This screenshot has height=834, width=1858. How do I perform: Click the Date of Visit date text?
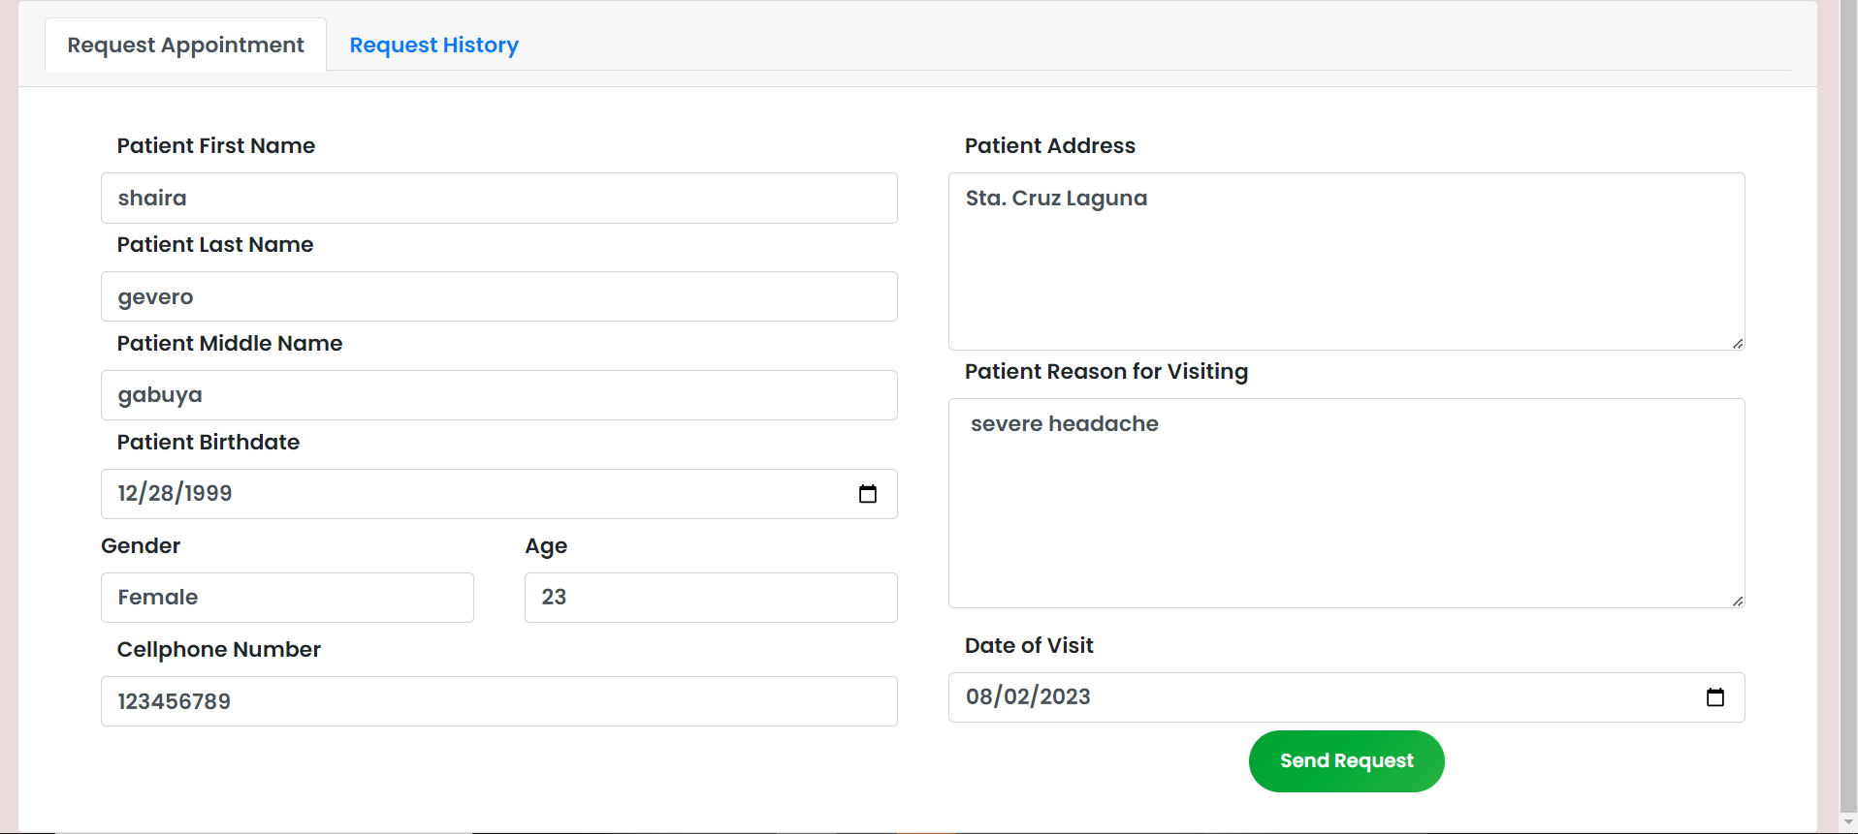point(1028,697)
